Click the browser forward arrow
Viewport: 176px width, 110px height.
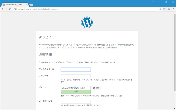[x=6, y=9]
